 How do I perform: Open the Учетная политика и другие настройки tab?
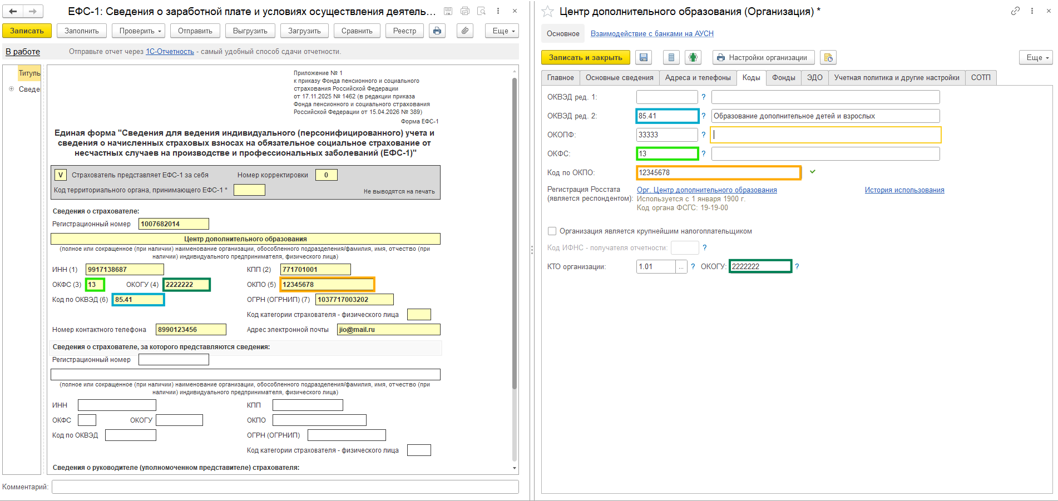(x=897, y=78)
